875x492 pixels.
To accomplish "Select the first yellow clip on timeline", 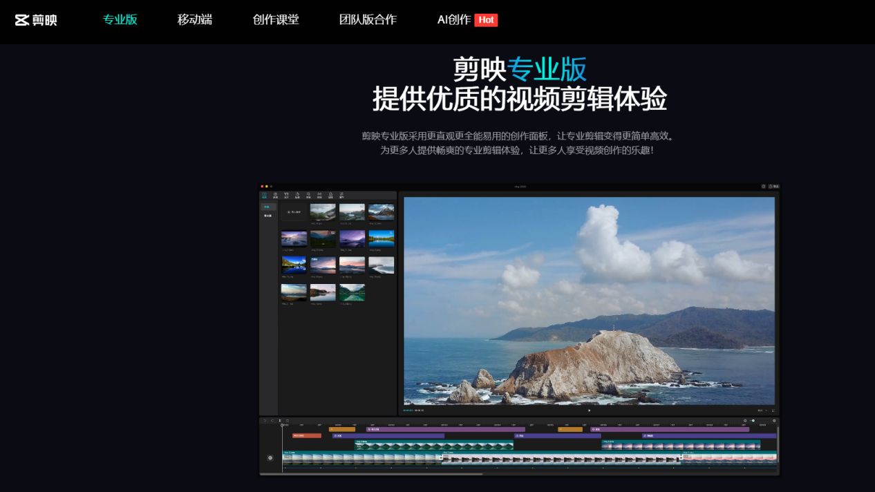I will pos(342,429).
